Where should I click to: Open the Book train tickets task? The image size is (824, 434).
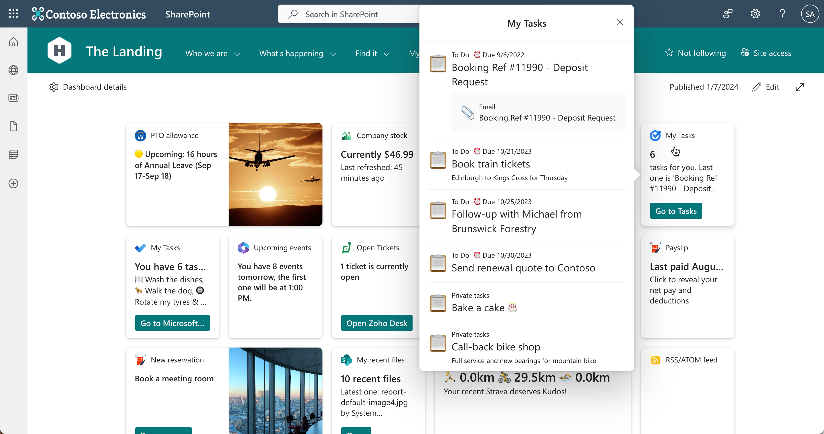(x=526, y=165)
